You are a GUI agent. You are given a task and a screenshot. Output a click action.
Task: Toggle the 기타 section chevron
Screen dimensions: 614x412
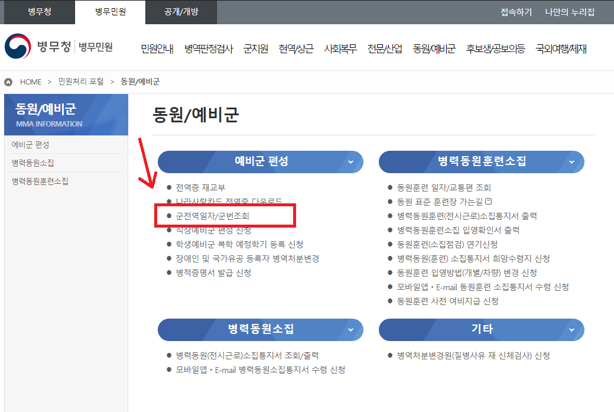(571, 330)
